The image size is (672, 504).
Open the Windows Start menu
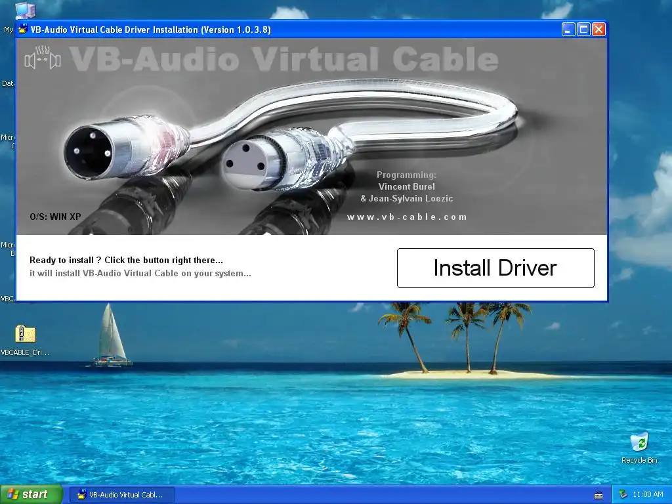point(31,494)
